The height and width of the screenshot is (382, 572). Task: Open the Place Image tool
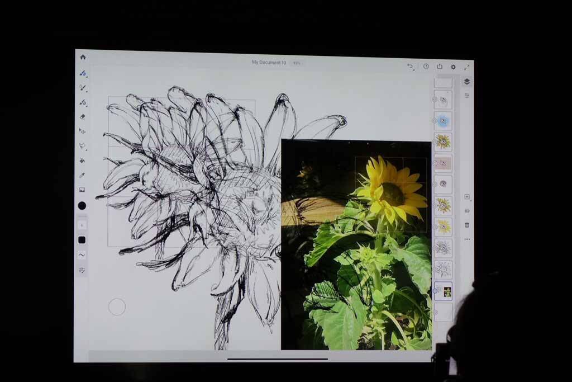click(x=82, y=190)
